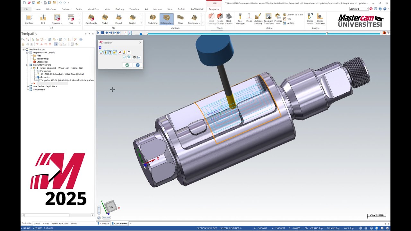This screenshot has height=231, width=411.
Task: Open Multiaxis Linking
Action: 258,19
